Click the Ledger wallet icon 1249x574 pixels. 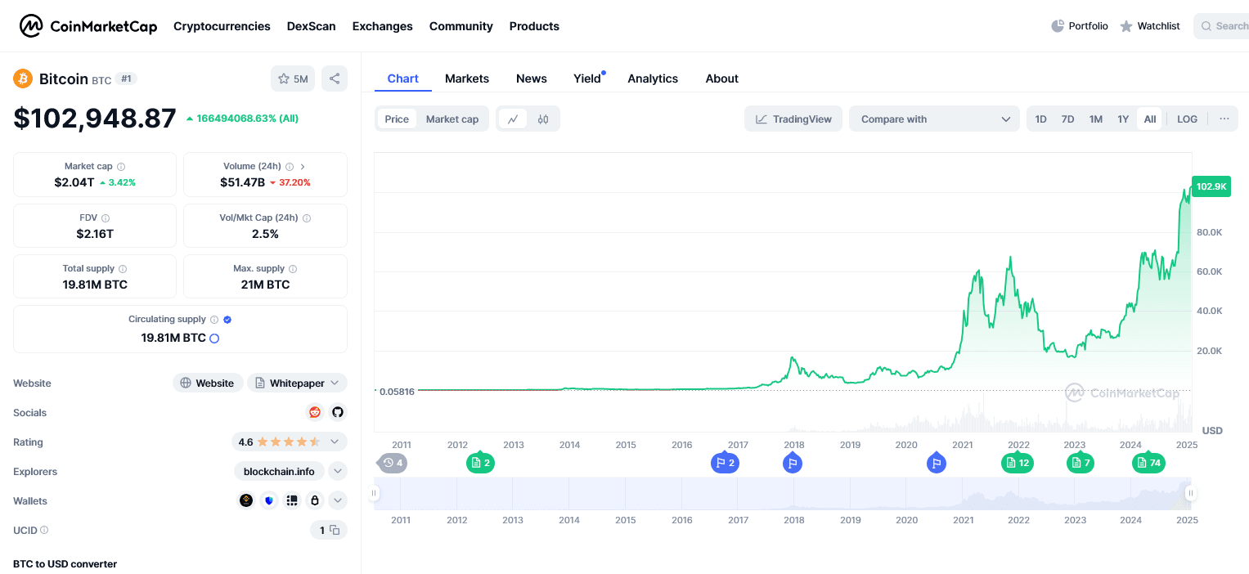[292, 500]
